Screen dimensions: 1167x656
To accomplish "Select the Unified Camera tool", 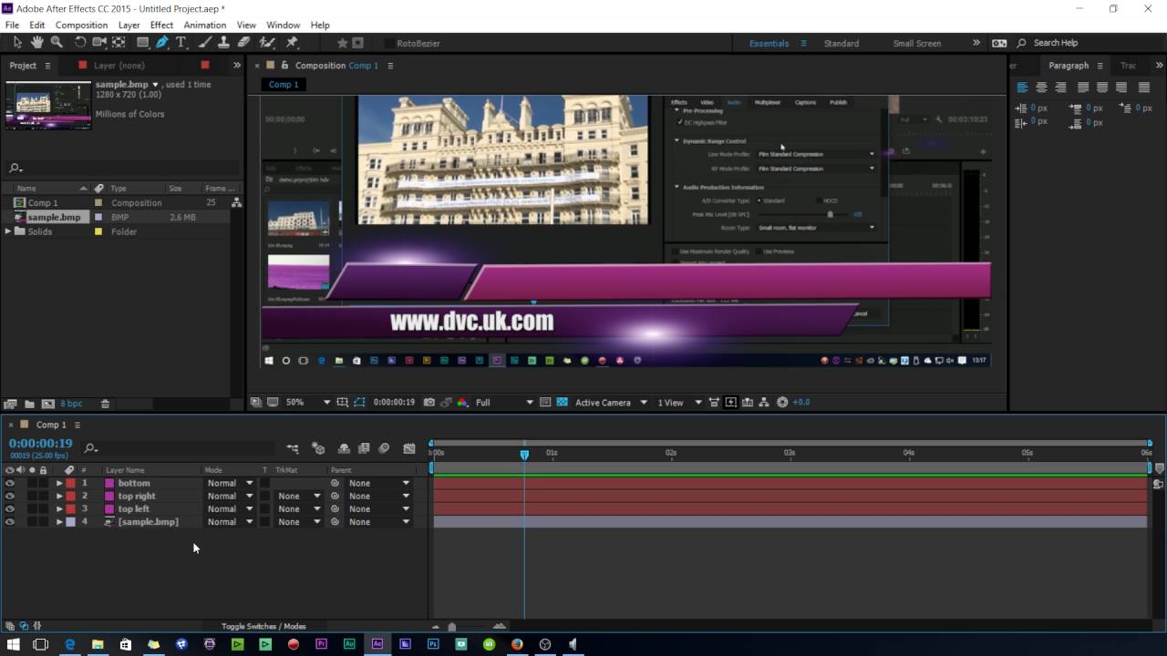I will [99, 43].
